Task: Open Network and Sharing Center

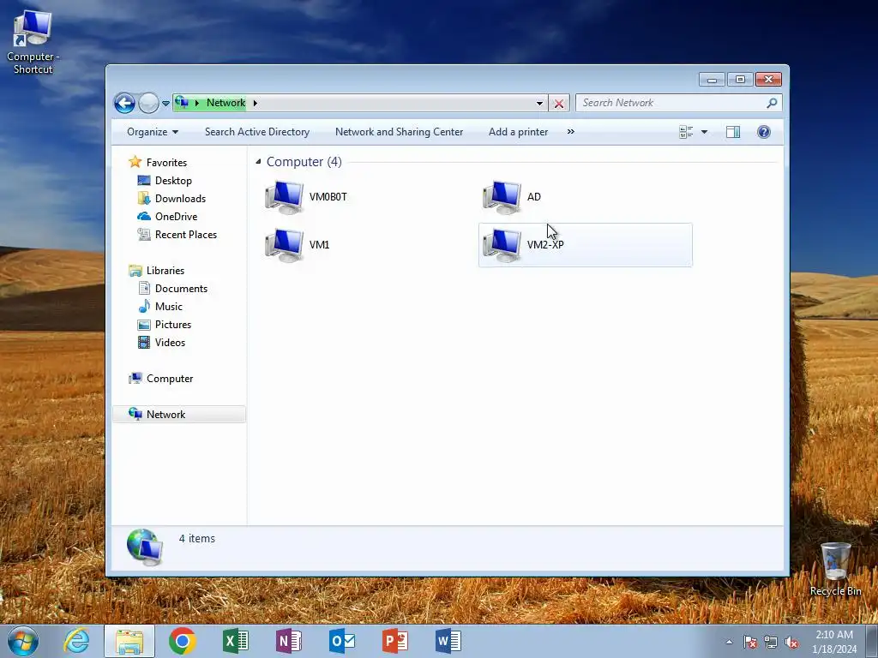Action: point(400,132)
